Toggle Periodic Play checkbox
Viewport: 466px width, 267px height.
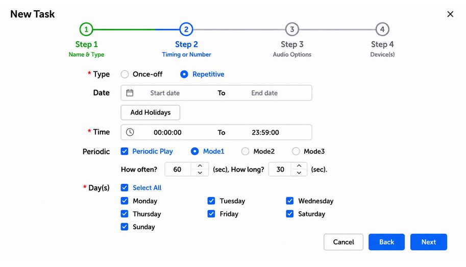[x=125, y=151]
